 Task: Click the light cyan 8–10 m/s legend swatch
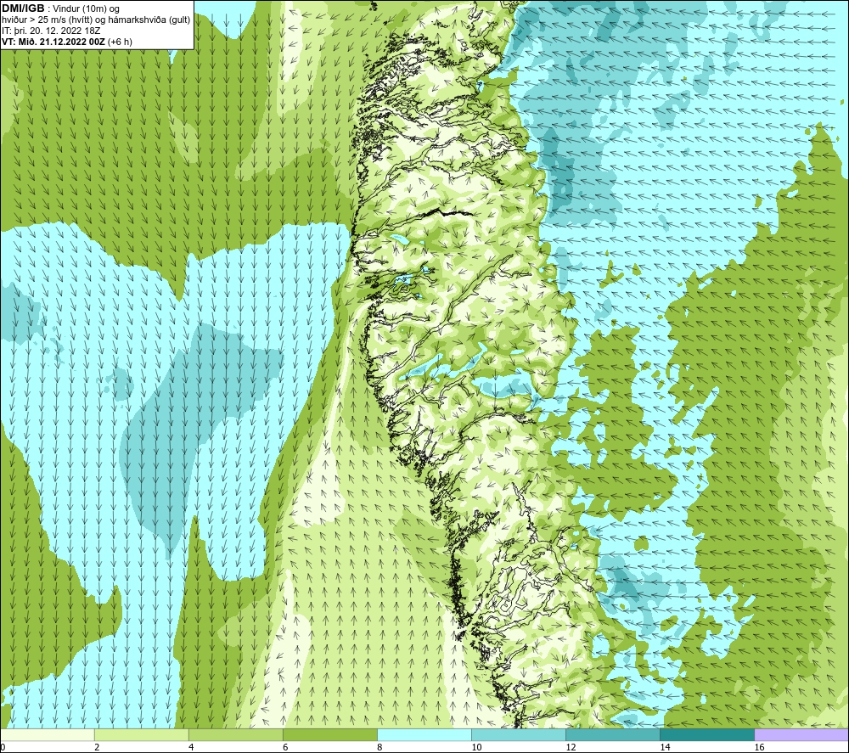424,734
